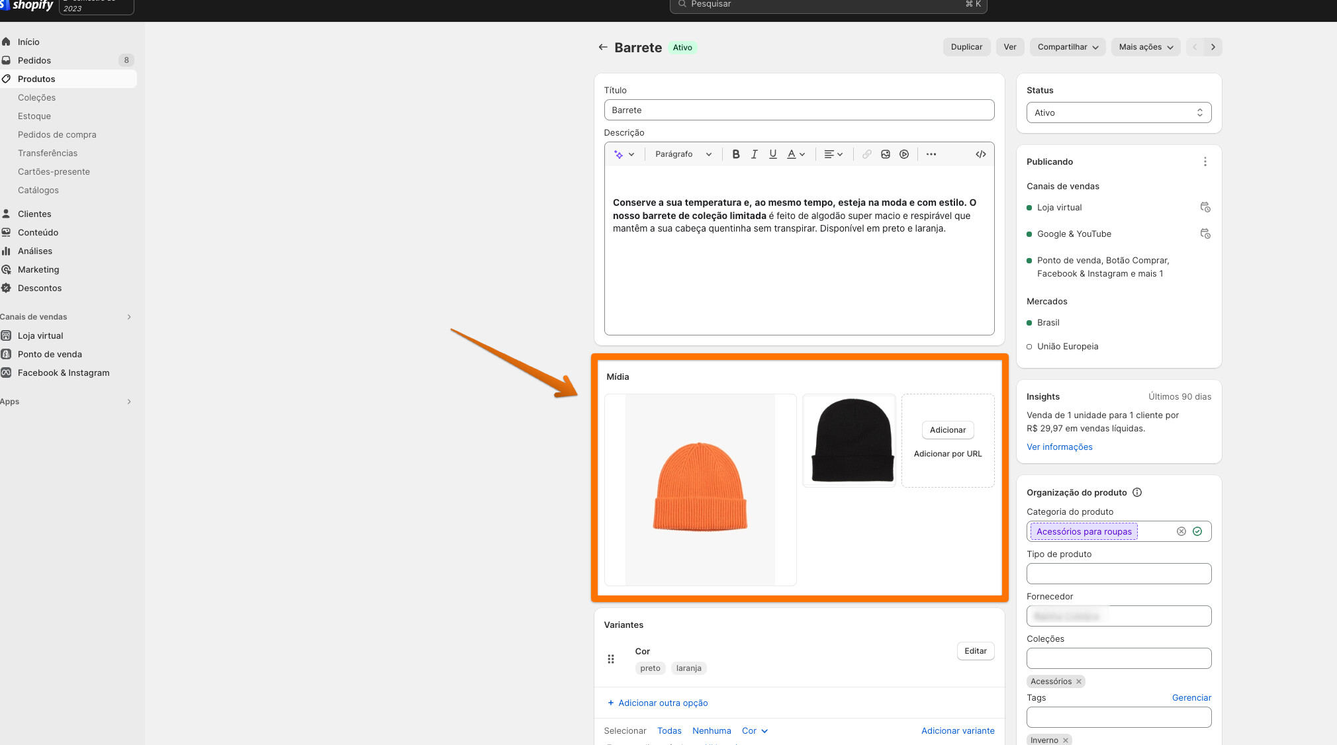Screen dimensions: 1337x745
Task: Select the black beanie thumbnail
Action: click(849, 441)
